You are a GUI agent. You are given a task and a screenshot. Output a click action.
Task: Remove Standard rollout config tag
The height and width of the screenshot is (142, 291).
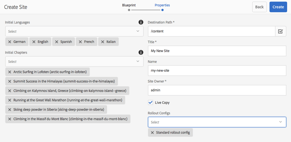click(152, 133)
